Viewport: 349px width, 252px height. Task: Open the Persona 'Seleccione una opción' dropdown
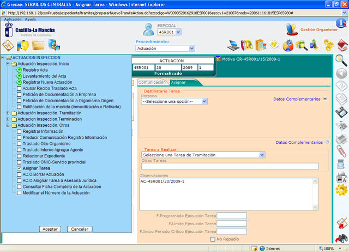pyautogui.click(x=174, y=101)
